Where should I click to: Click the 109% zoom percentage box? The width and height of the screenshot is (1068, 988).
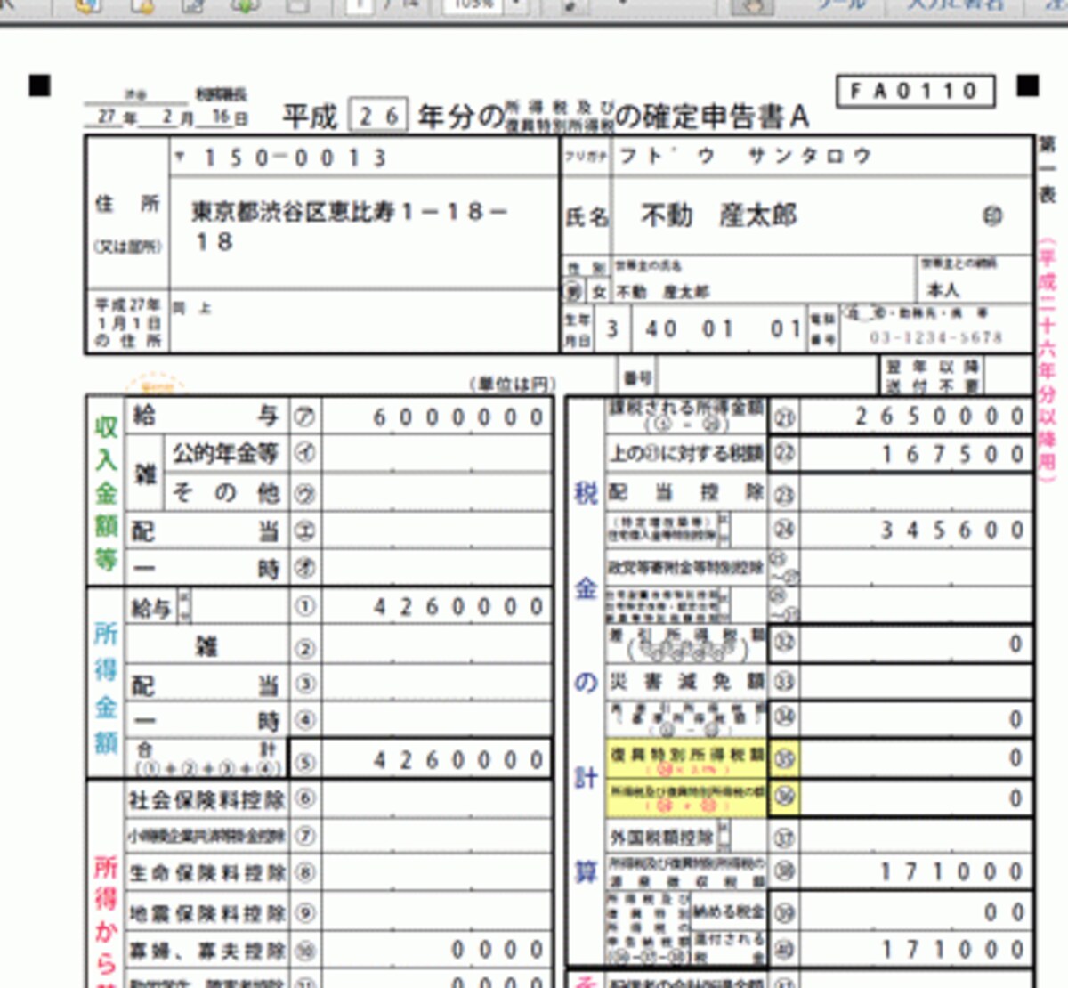[x=474, y=5]
